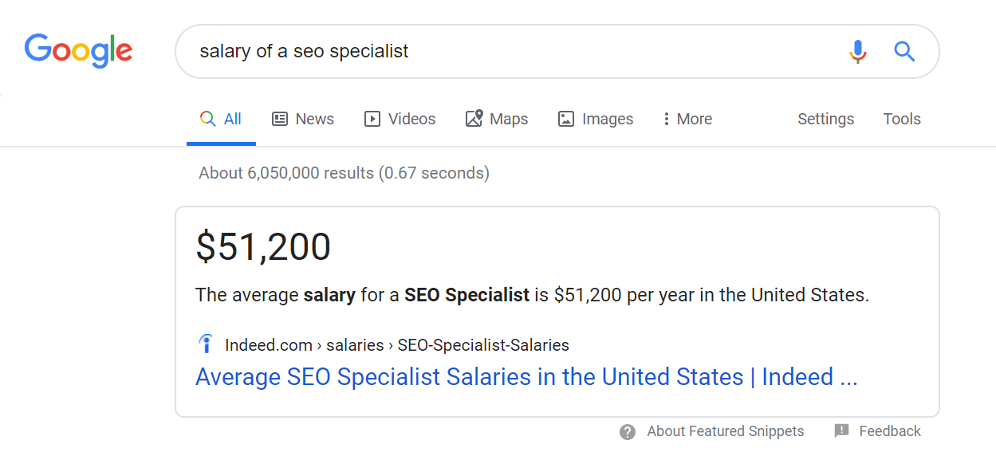Switch to the News tab

pyautogui.click(x=302, y=119)
